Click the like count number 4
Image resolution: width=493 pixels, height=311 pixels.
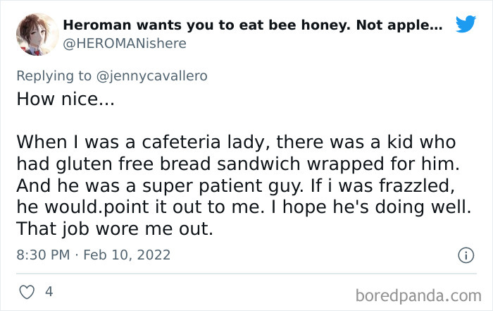[49, 291]
